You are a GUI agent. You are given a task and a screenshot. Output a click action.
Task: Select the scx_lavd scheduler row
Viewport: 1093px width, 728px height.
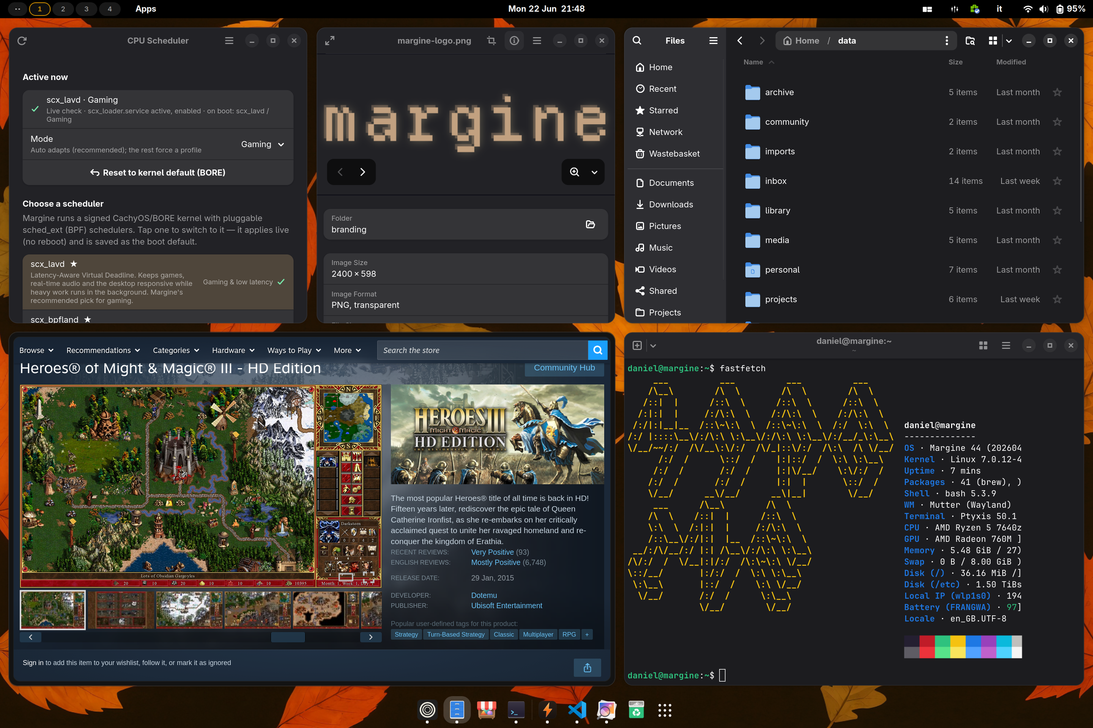click(x=158, y=282)
